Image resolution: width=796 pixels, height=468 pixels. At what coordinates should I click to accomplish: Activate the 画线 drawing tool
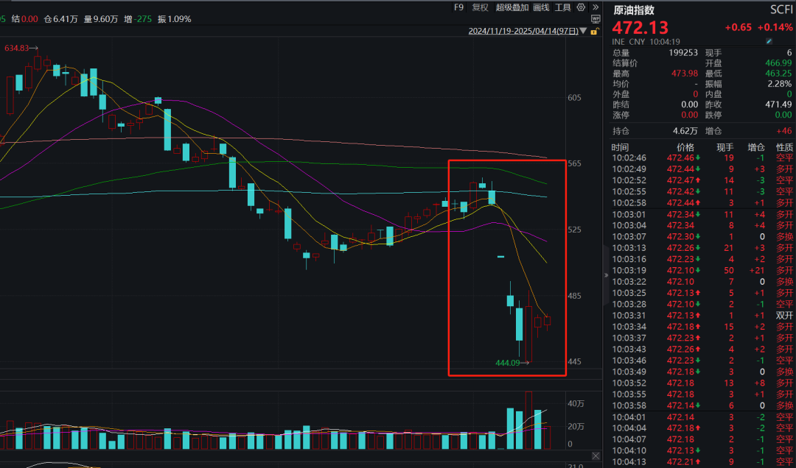click(x=541, y=7)
